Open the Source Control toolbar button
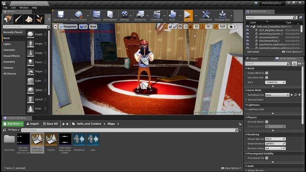Viewport: 306px width, 172px height. [78, 16]
